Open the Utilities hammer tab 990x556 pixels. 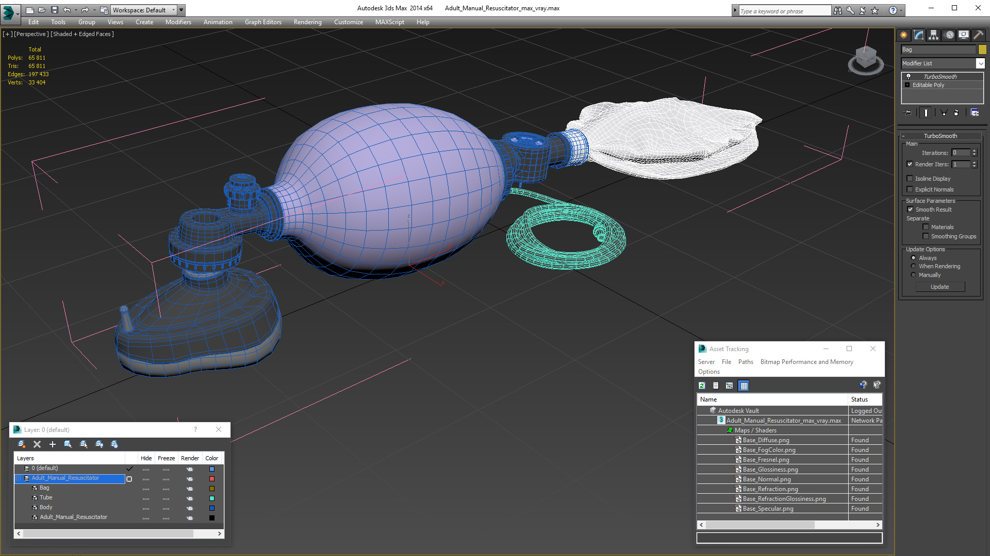point(978,35)
